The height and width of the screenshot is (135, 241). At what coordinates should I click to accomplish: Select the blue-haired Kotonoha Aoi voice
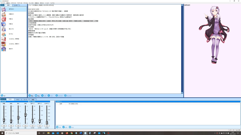pos(4,24)
